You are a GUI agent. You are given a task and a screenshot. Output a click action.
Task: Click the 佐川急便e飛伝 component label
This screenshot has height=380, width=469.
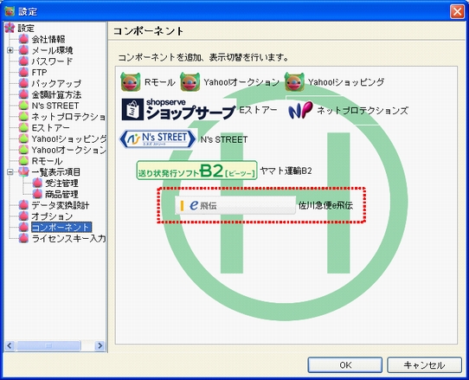[x=325, y=205]
